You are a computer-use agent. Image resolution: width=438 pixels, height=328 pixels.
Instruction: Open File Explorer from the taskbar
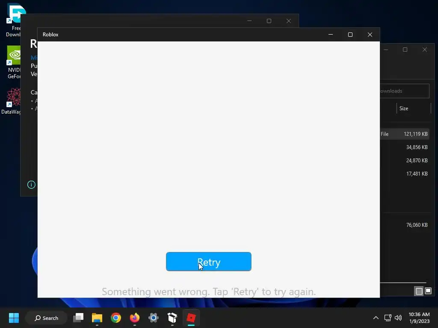[97, 318]
